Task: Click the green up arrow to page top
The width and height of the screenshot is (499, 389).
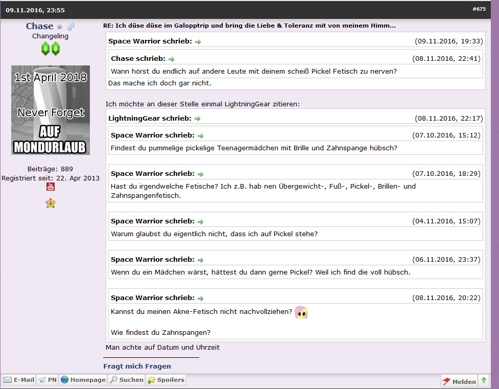Action: 484,380
